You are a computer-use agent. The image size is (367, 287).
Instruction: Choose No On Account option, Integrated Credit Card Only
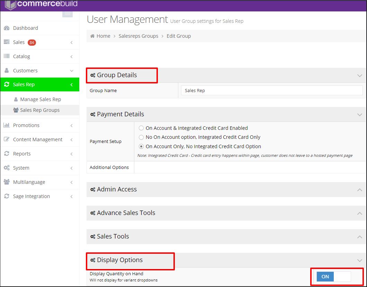coord(141,137)
